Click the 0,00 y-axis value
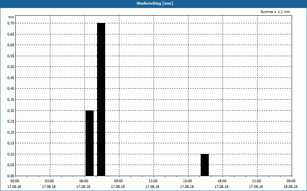Screen dimensions: 307x191 coord(11,176)
